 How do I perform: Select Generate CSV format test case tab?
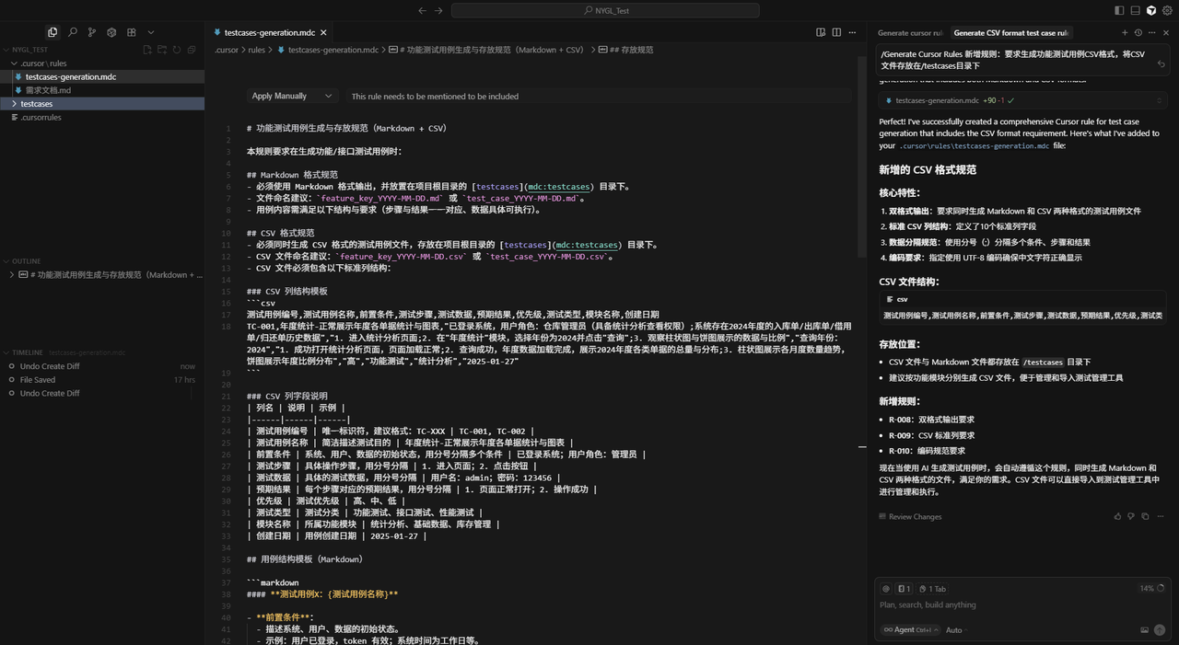pyautogui.click(x=1010, y=32)
